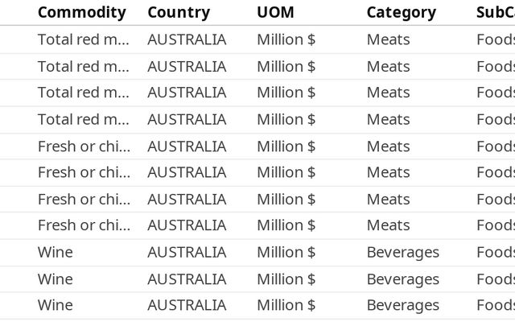Click the first Wine commodity cell
This screenshot has height=322, width=515.
click(56, 252)
